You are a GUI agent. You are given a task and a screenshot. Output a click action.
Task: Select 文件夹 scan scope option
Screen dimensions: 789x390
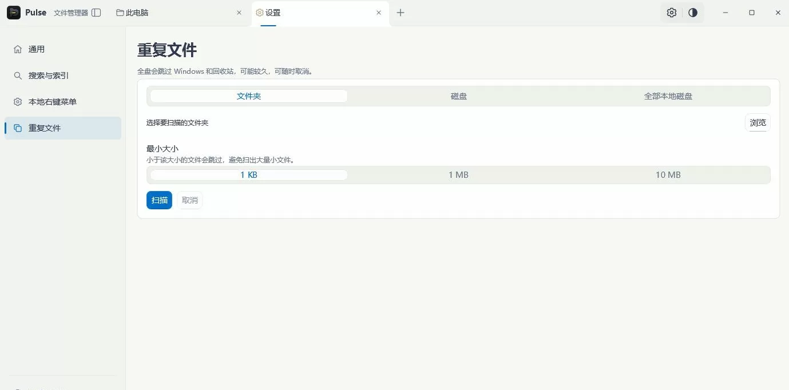[249, 96]
